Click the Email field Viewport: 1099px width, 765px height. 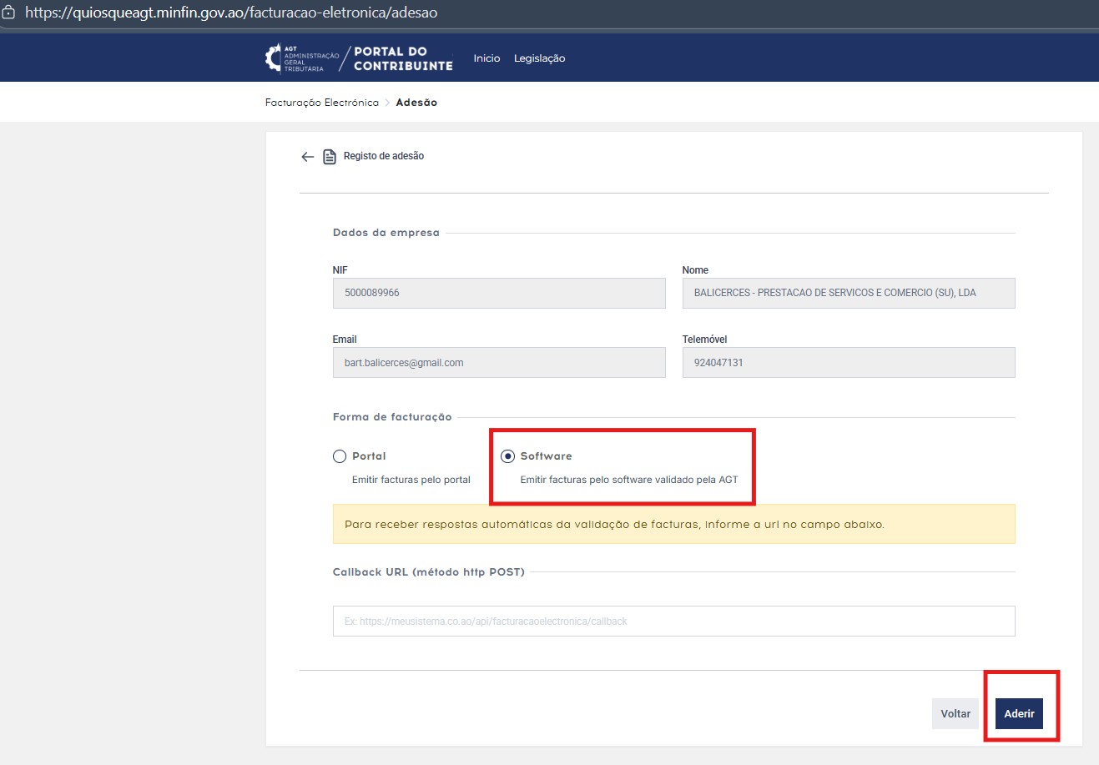coord(499,363)
